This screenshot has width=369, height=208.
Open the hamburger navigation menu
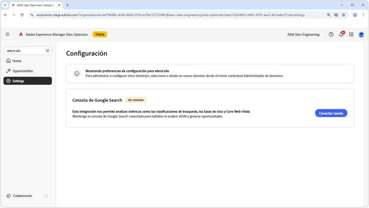coord(7,34)
